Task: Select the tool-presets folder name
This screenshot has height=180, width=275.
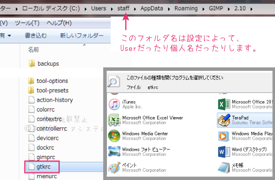Action: 53,91
